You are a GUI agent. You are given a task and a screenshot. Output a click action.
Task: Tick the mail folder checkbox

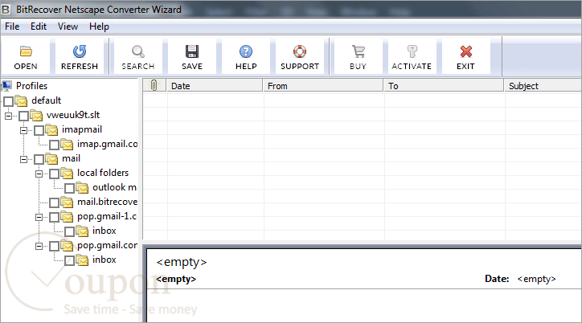(39, 159)
